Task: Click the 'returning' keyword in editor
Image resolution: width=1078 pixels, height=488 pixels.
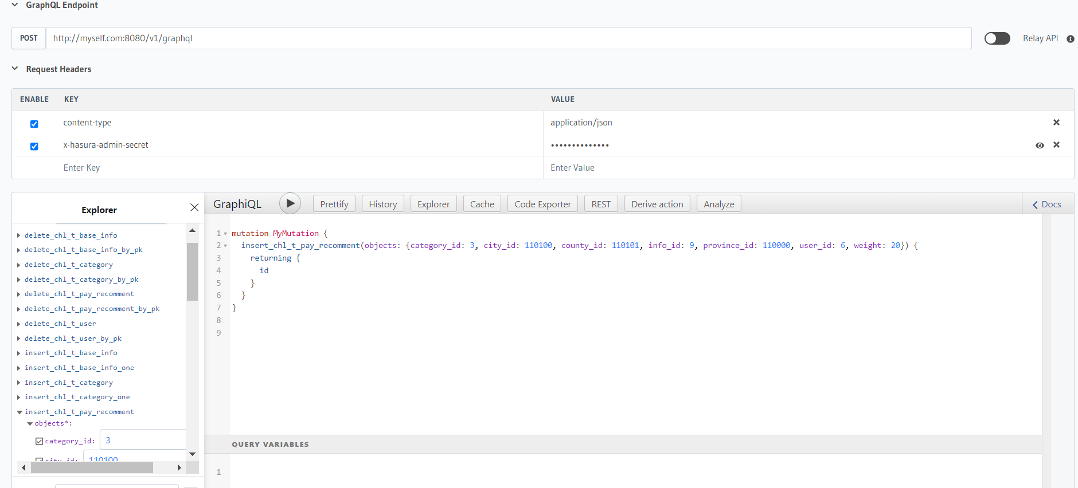Action: (x=271, y=258)
